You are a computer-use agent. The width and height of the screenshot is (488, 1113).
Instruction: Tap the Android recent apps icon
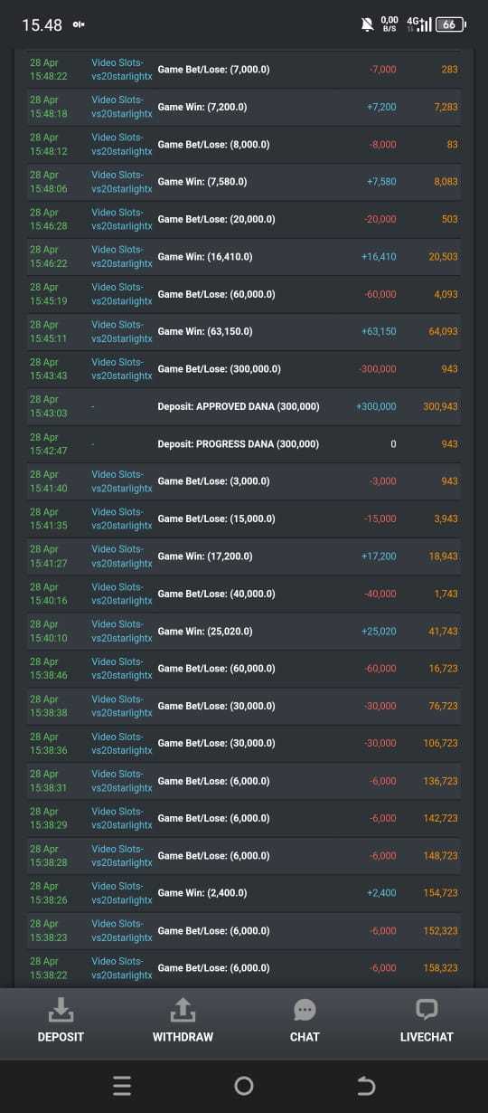pyautogui.click(x=122, y=1086)
